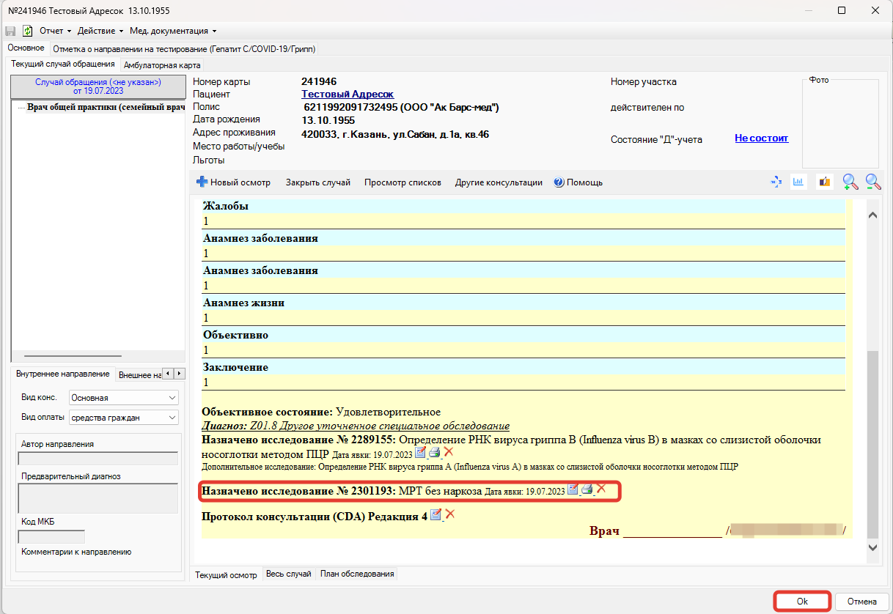Image resolution: width=893 pixels, height=614 pixels.
Task: Click the Не состоит link
Action: [x=761, y=138]
